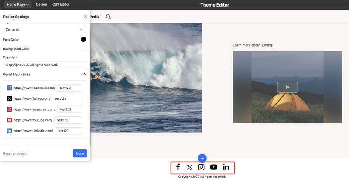Click Reset to default

click(15, 153)
